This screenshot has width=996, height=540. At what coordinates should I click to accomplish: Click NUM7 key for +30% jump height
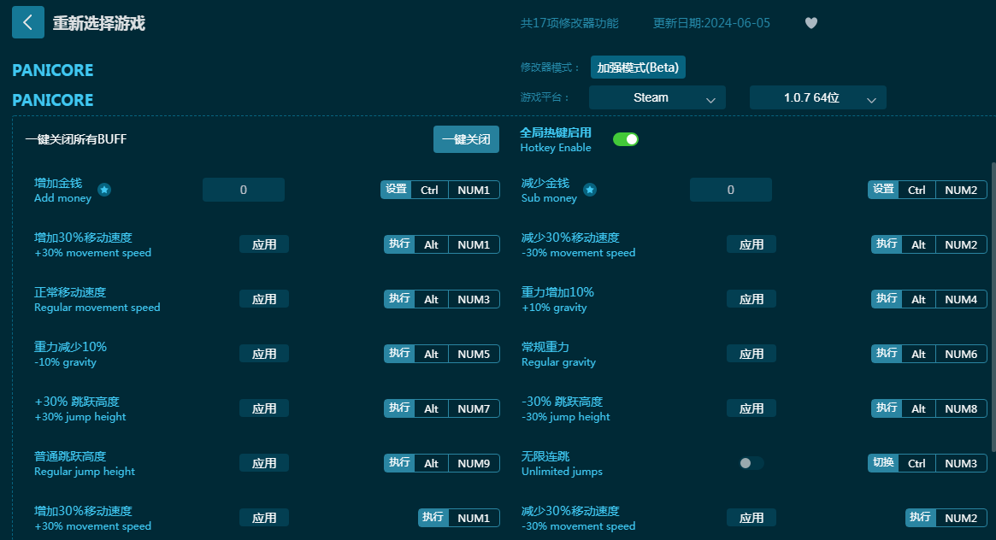pos(474,408)
